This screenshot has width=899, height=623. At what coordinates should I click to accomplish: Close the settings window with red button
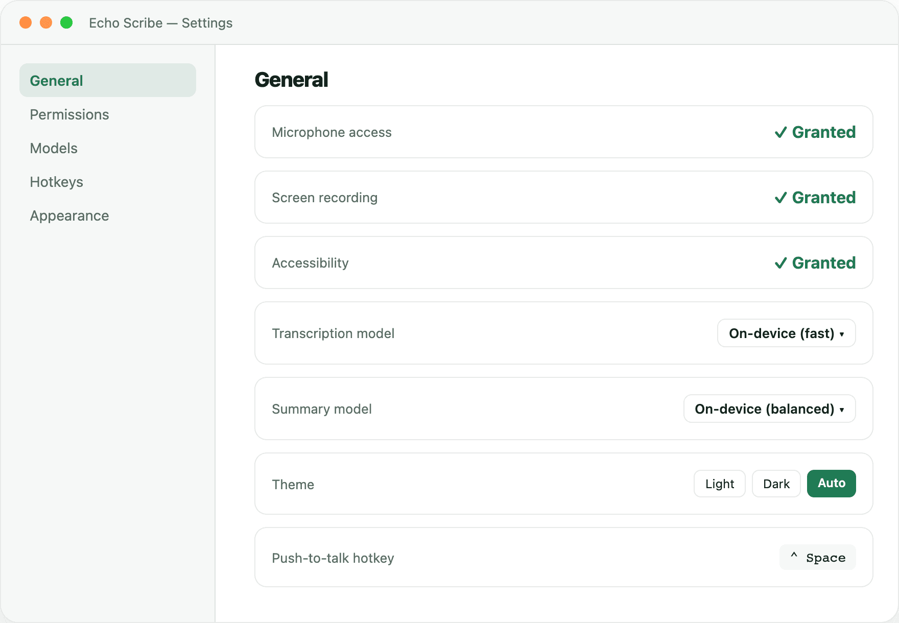tap(26, 22)
